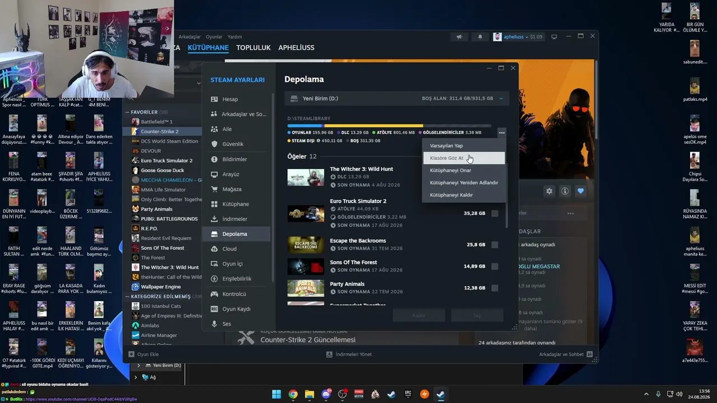The height and width of the screenshot is (403, 717).
Task: Tick the Party Animals checkbox
Action: (x=495, y=288)
